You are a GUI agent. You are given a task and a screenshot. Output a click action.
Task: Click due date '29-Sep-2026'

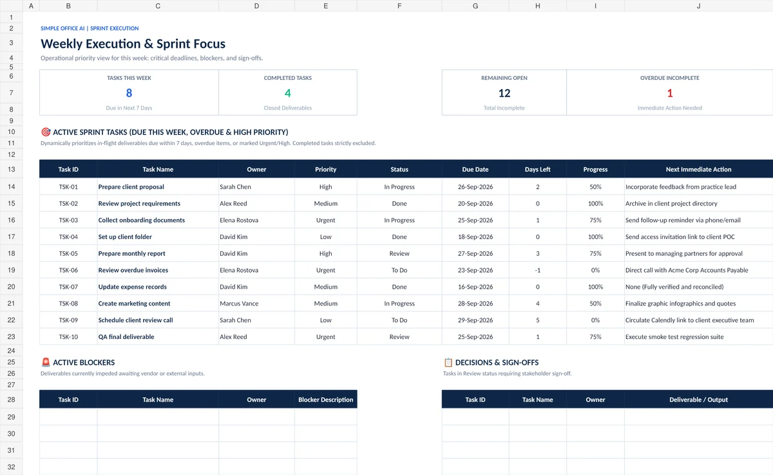point(475,320)
